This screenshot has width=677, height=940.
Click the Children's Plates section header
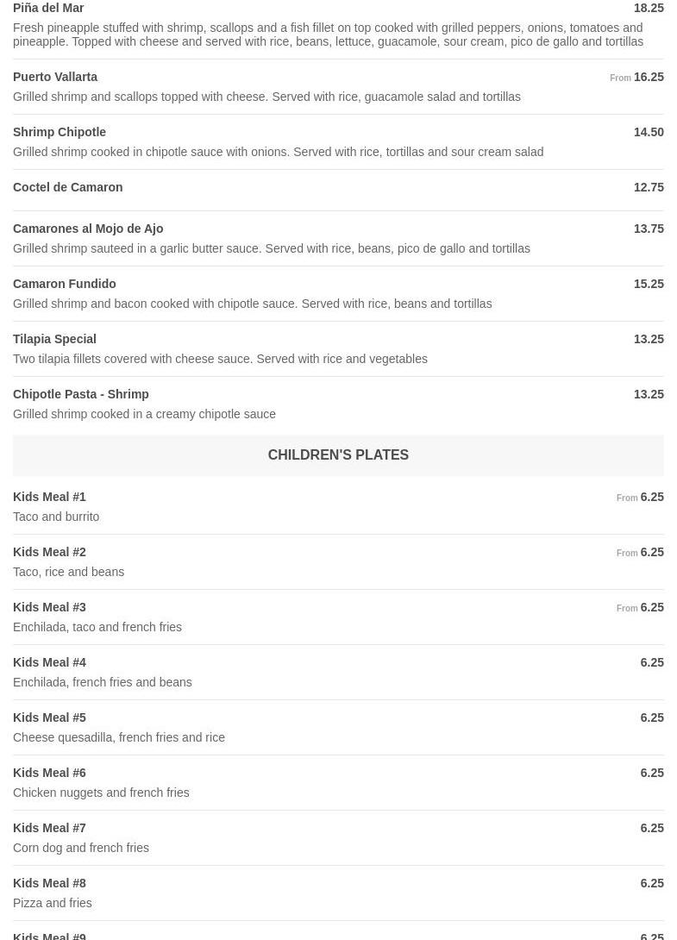[338, 454]
